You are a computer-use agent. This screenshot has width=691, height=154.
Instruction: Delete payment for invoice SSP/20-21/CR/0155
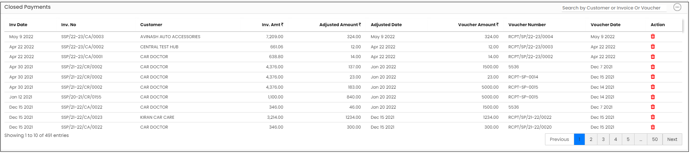tap(653, 97)
